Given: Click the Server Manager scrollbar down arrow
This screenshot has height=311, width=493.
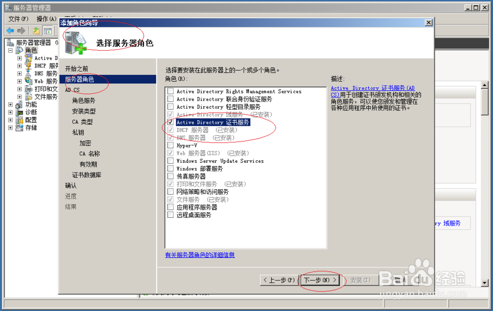Looking at the screenshot, I should 485,283.
